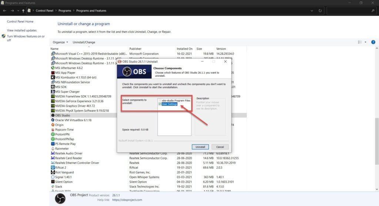Select the MSI Kombustor K icon
Screen dimensions: 379x206
pos(53,77)
